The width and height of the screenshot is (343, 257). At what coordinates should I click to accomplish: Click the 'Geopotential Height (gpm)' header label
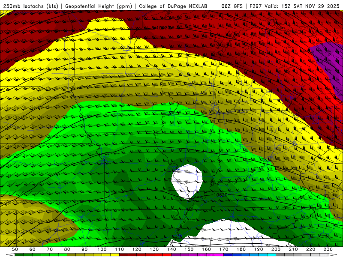coord(99,6)
